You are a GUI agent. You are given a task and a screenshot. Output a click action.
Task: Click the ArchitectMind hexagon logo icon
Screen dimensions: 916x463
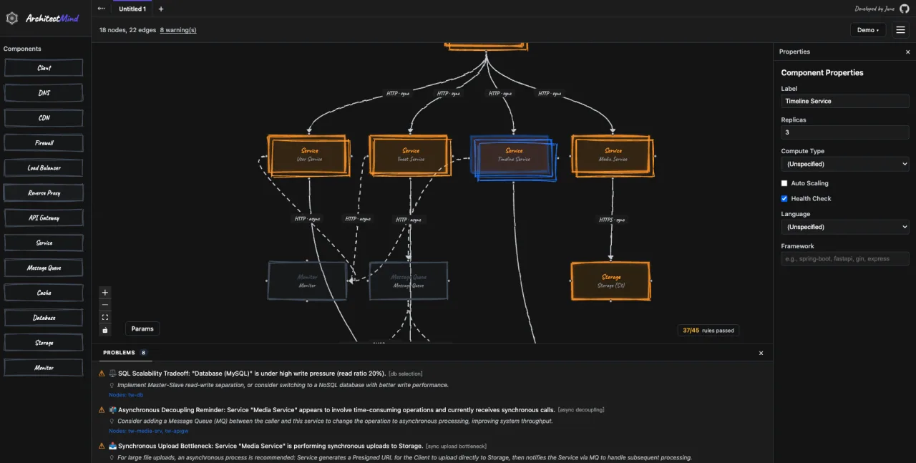tap(12, 18)
